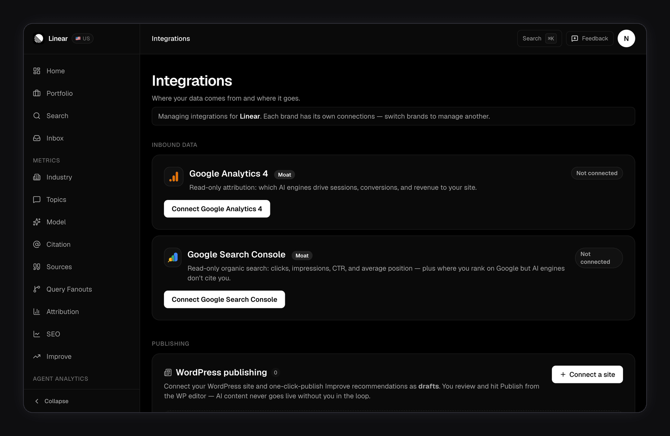Click the Moat badge beside Google Search Console

coord(302,256)
